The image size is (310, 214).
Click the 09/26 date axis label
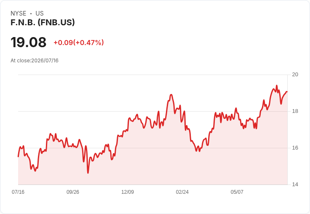pos(73,192)
